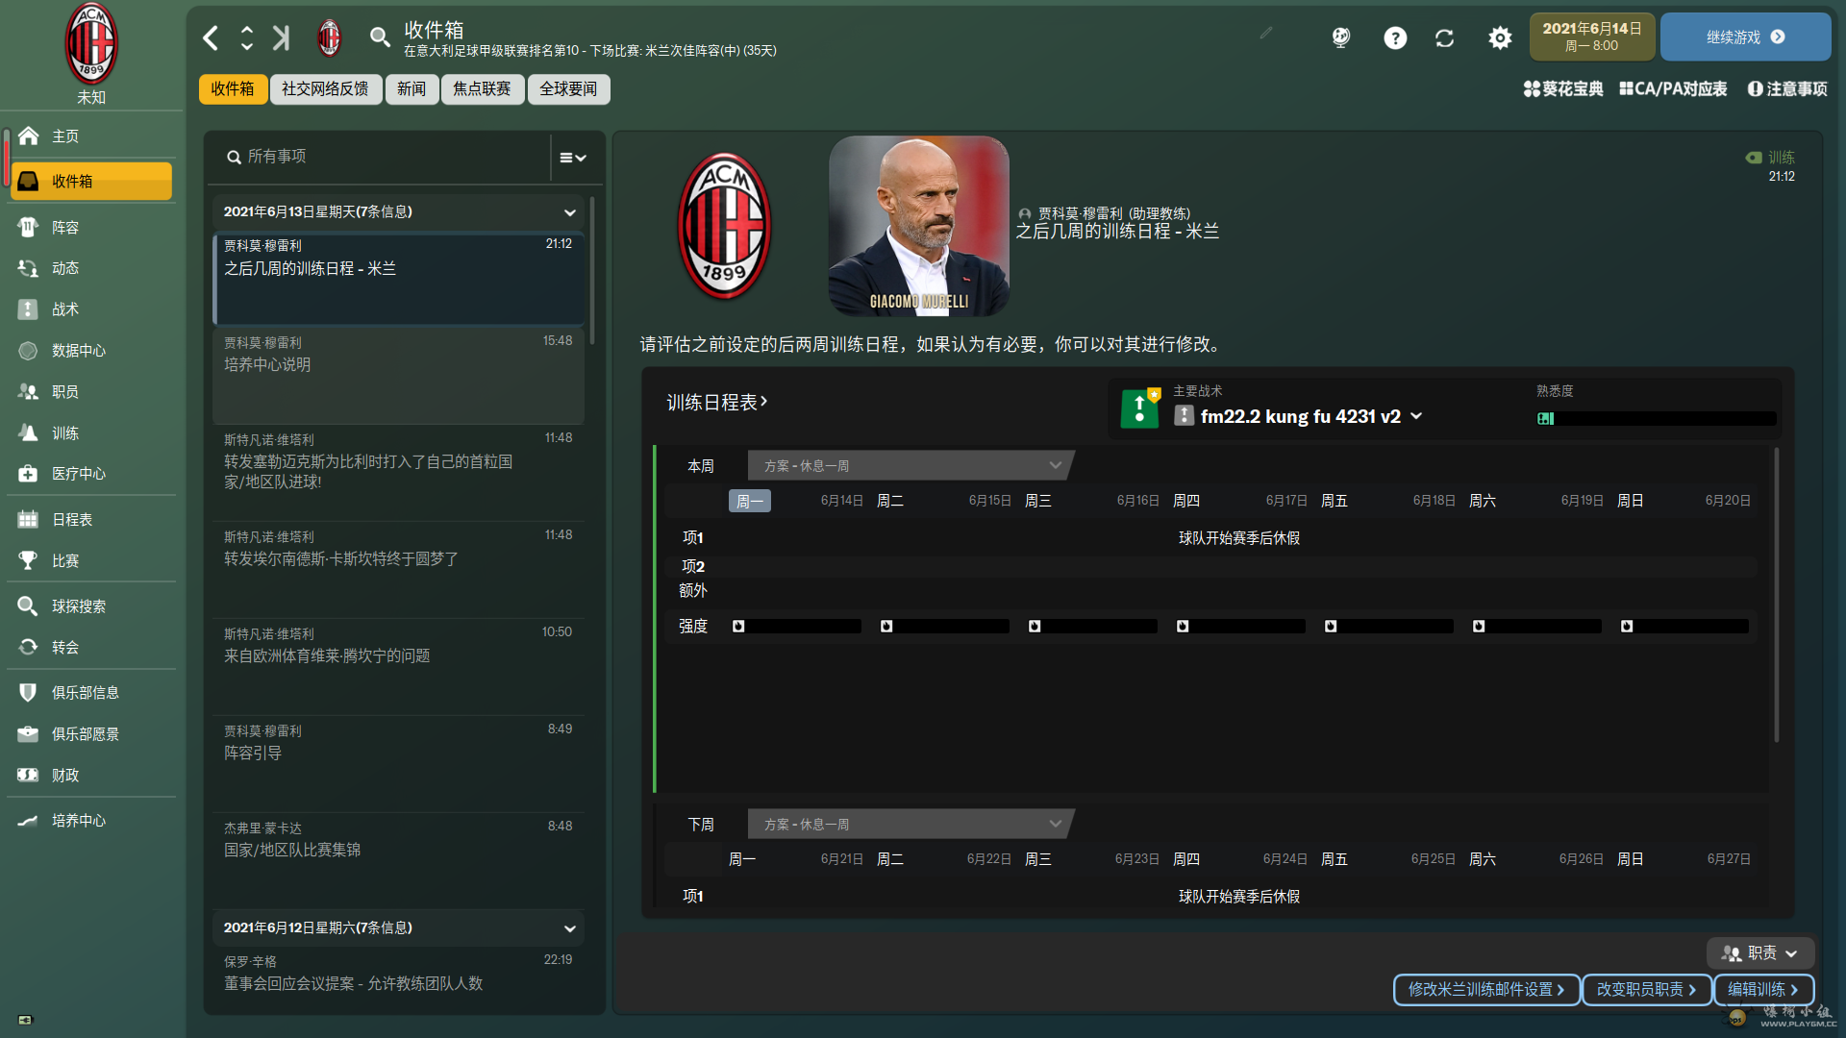The height and width of the screenshot is (1038, 1846).
Task: Open 日程表 schedule in the sidebar
Action: [91, 520]
